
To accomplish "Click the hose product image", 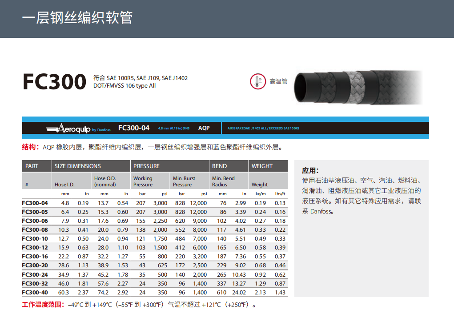I will (358, 87).
